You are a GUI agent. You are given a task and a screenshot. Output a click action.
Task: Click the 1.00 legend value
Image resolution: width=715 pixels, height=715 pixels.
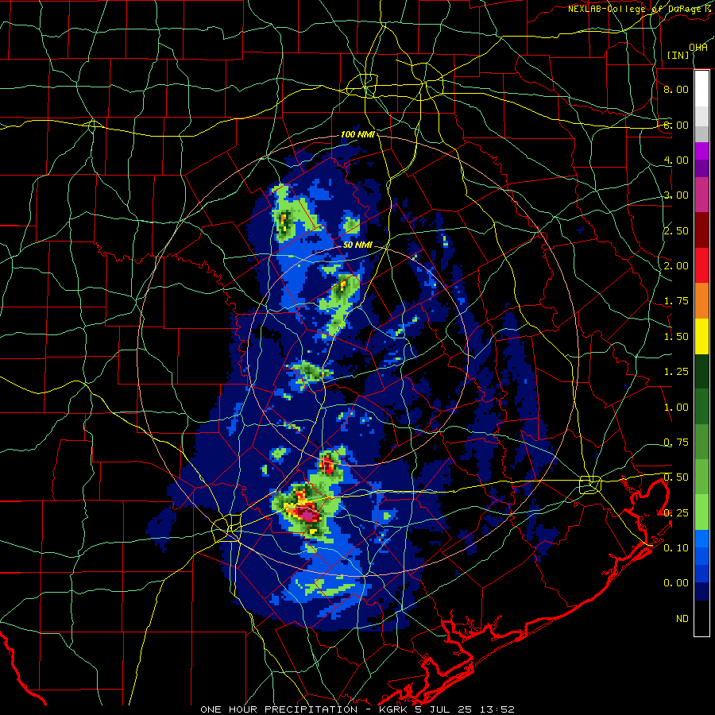tap(676, 408)
